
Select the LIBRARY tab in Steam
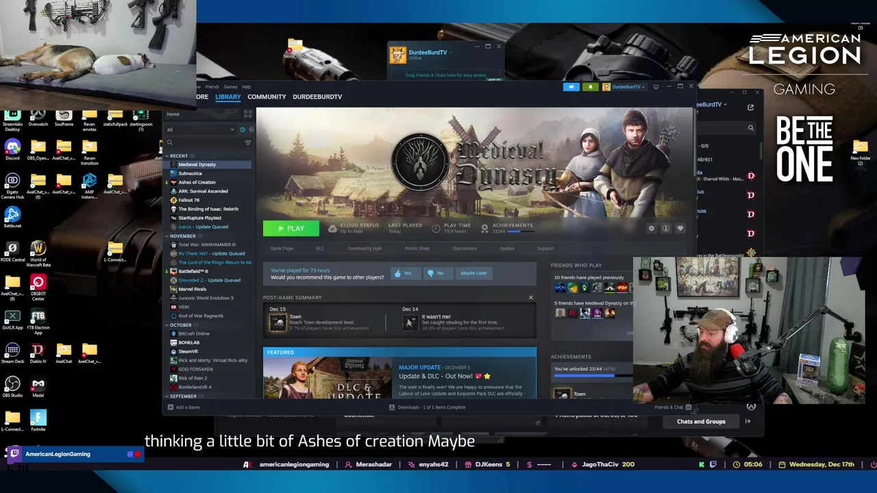coord(228,97)
